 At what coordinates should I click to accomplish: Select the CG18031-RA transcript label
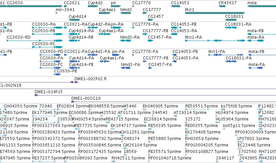238,24
